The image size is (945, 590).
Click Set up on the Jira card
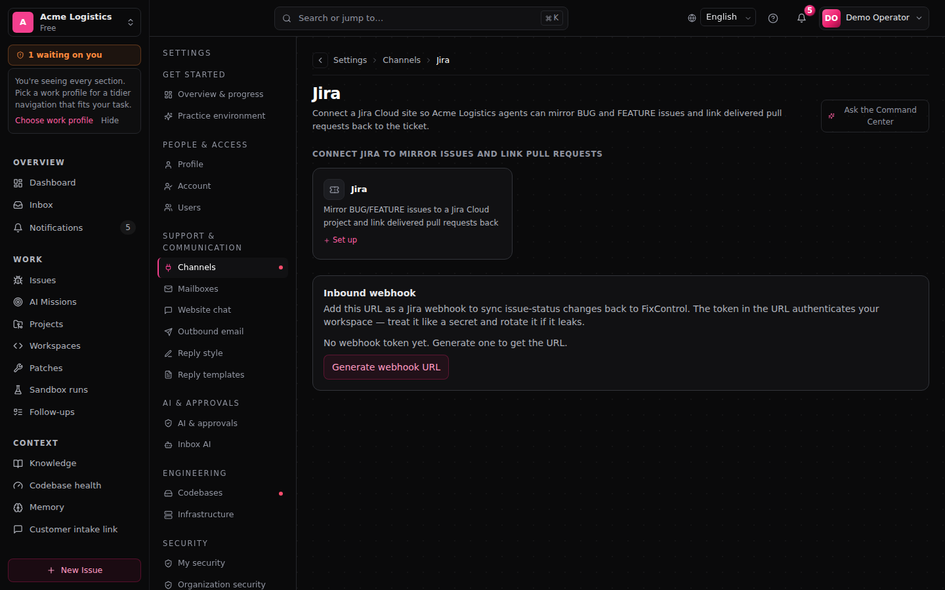click(x=341, y=240)
